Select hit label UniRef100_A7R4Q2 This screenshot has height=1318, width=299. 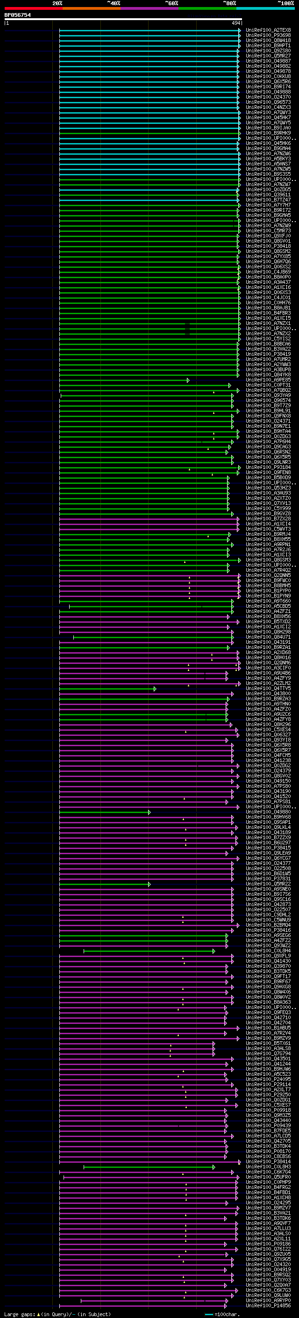coord(268,570)
